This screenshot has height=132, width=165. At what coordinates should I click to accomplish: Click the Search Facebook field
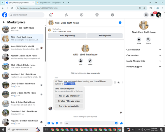pyautogui.click(x=26, y=15)
